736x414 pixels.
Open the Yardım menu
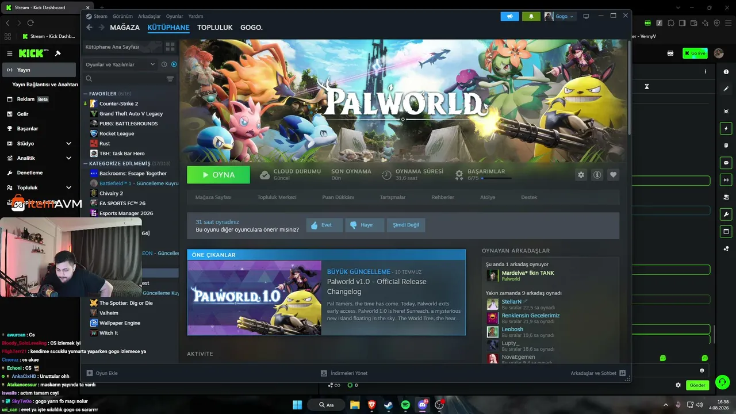(x=195, y=16)
